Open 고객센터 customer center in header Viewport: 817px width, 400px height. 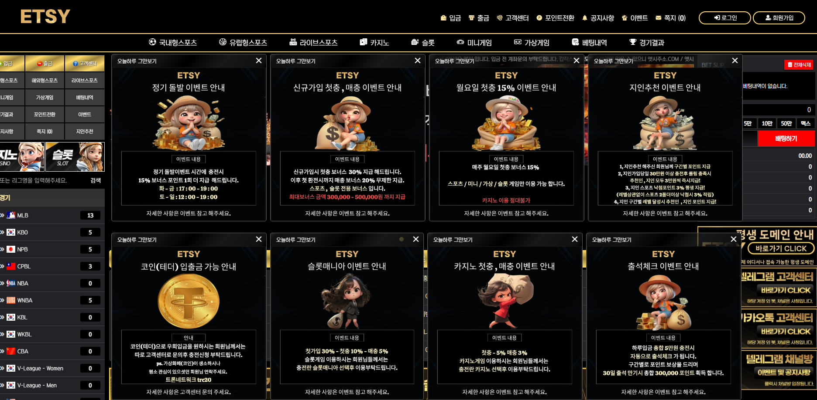(x=513, y=18)
